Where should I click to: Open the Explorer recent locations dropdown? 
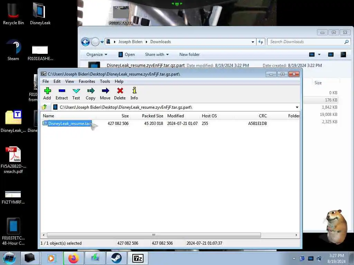102,42
